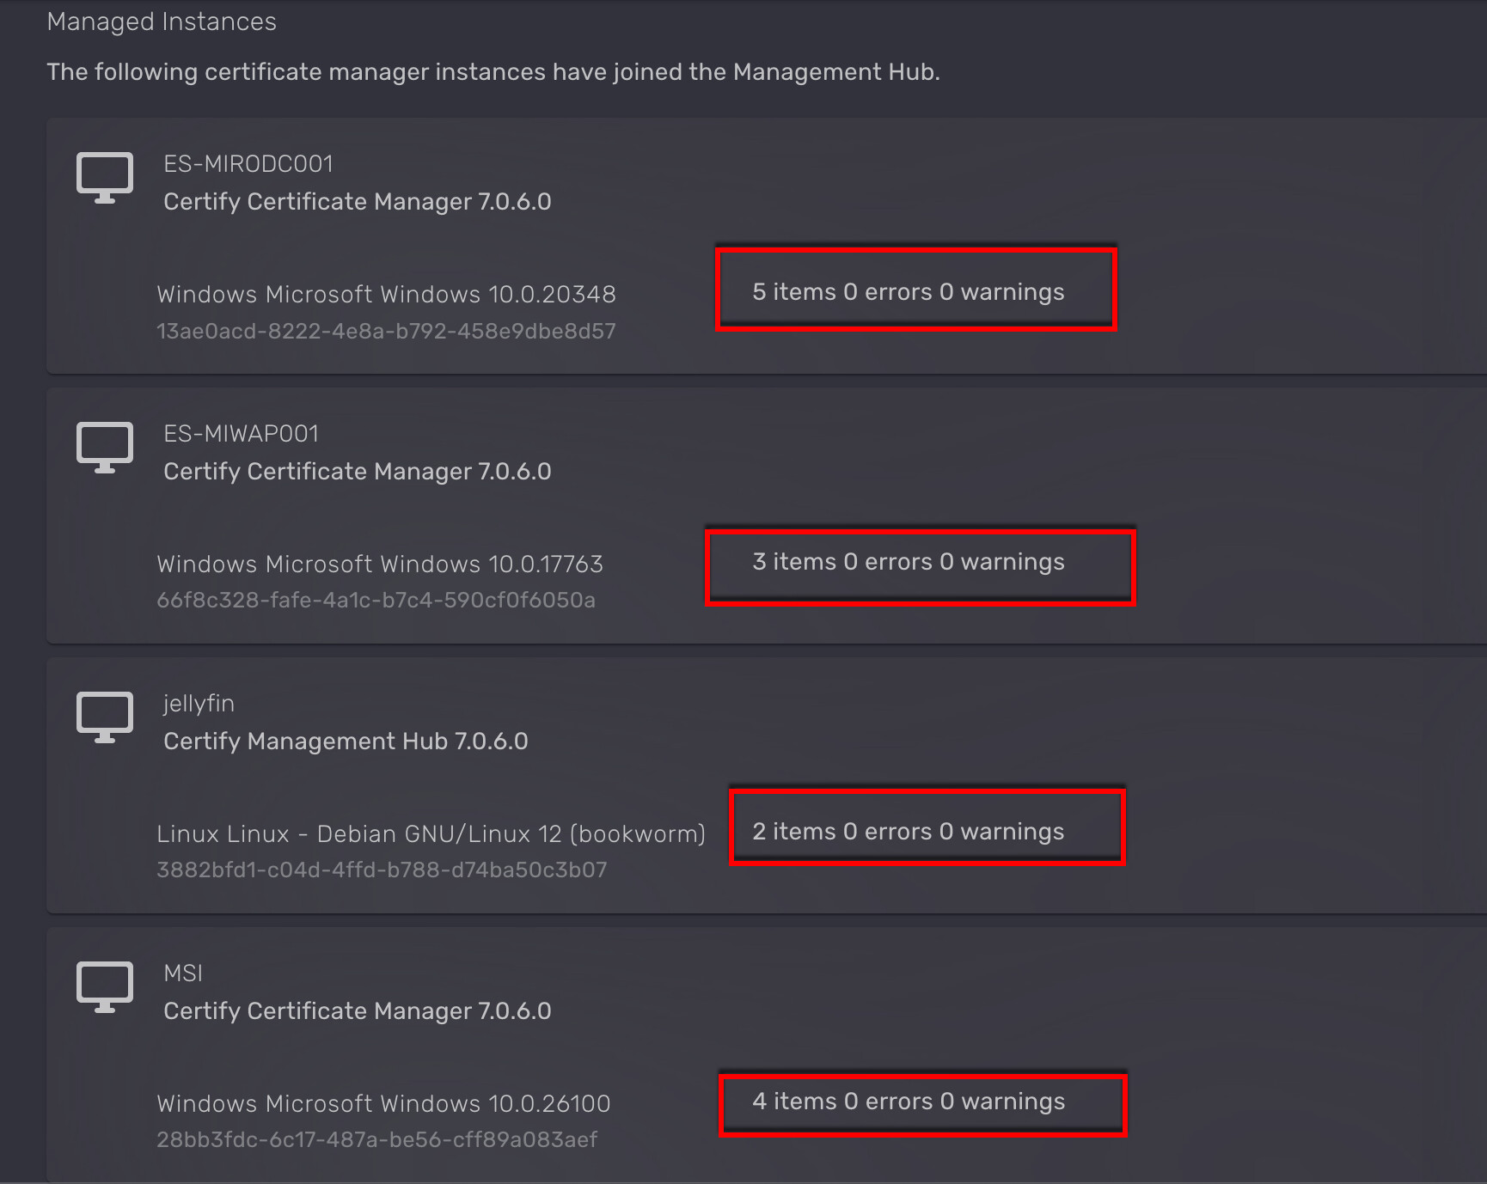Click the Windows 10.0.17763 OS text
Viewport: 1487px width, 1184px height.
click(x=380, y=565)
